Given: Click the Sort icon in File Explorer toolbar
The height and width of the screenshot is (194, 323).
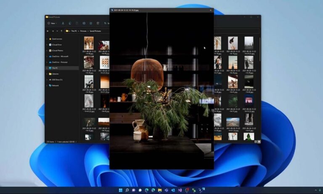Looking at the screenshot, I should (106, 23).
